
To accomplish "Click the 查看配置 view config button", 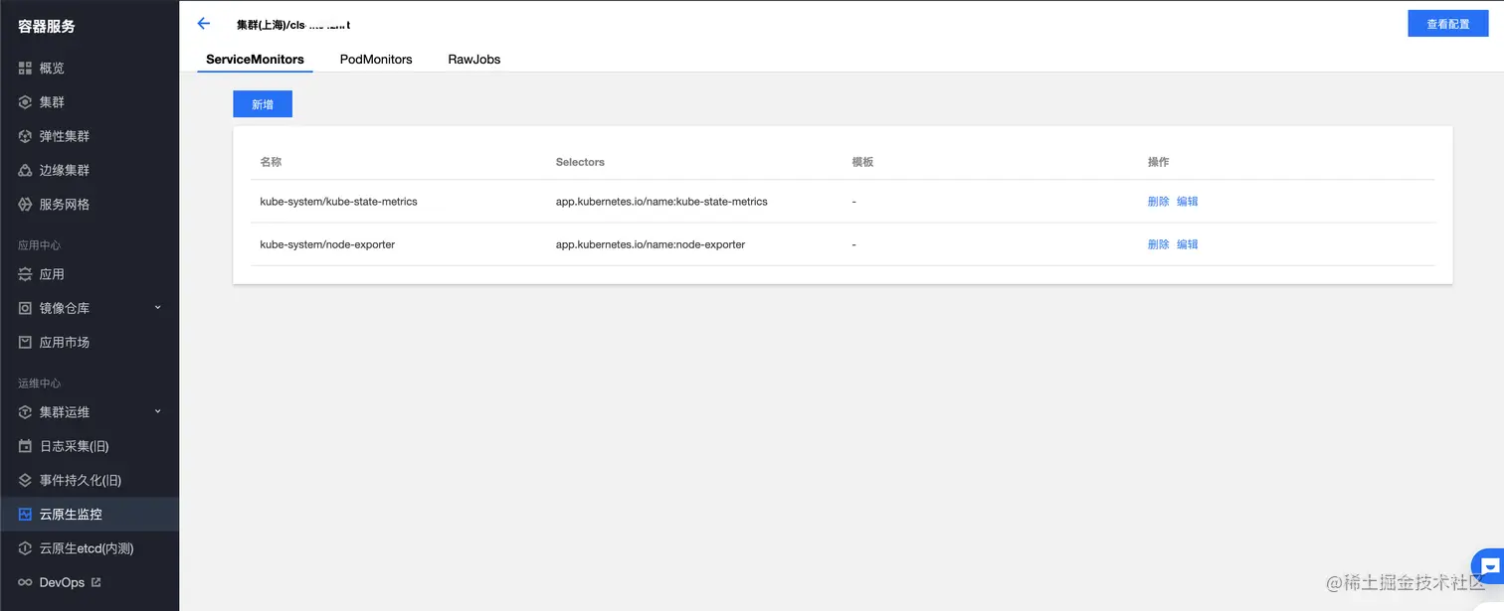I will click(x=1448, y=24).
